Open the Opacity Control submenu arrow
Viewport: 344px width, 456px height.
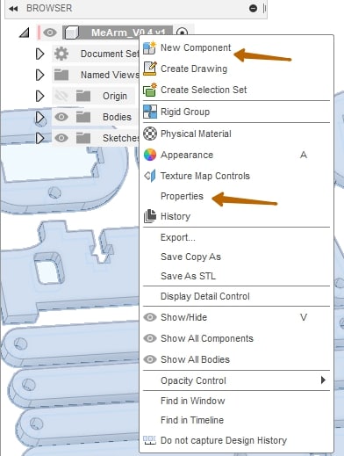[323, 380]
